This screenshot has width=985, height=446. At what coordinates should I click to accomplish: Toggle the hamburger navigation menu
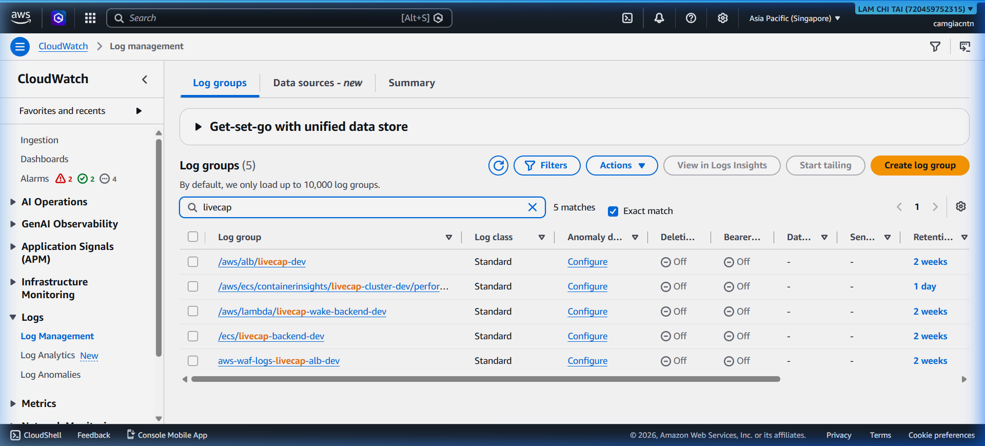coord(20,47)
